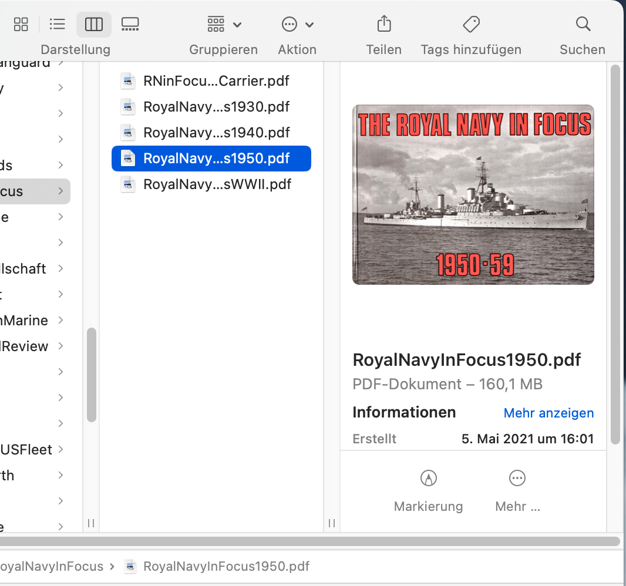Switch to gallery view
Screen dimensions: 626x586
130,24
